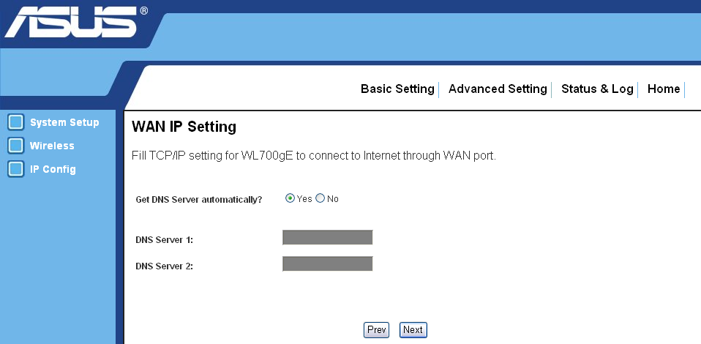This screenshot has height=344, width=701.
Task: Select Yes for Get DNS Server automatically
Action: click(x=290, y=198)
